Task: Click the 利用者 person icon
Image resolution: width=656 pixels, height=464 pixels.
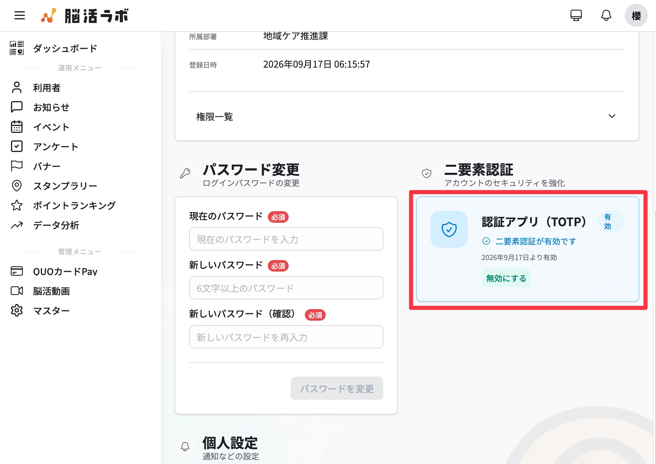Action: coord(17,87)
